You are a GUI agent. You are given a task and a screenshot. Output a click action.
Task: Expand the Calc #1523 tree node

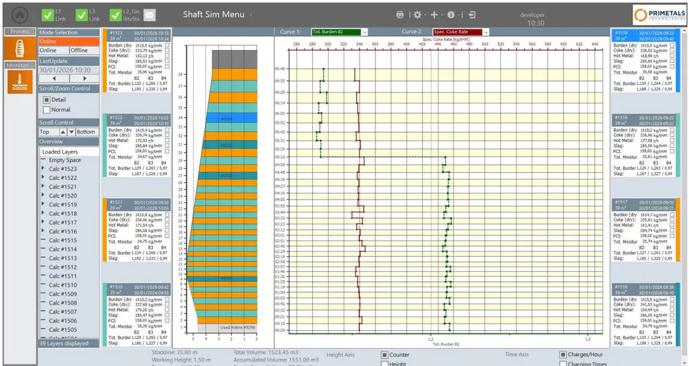[x=42, y=169]
